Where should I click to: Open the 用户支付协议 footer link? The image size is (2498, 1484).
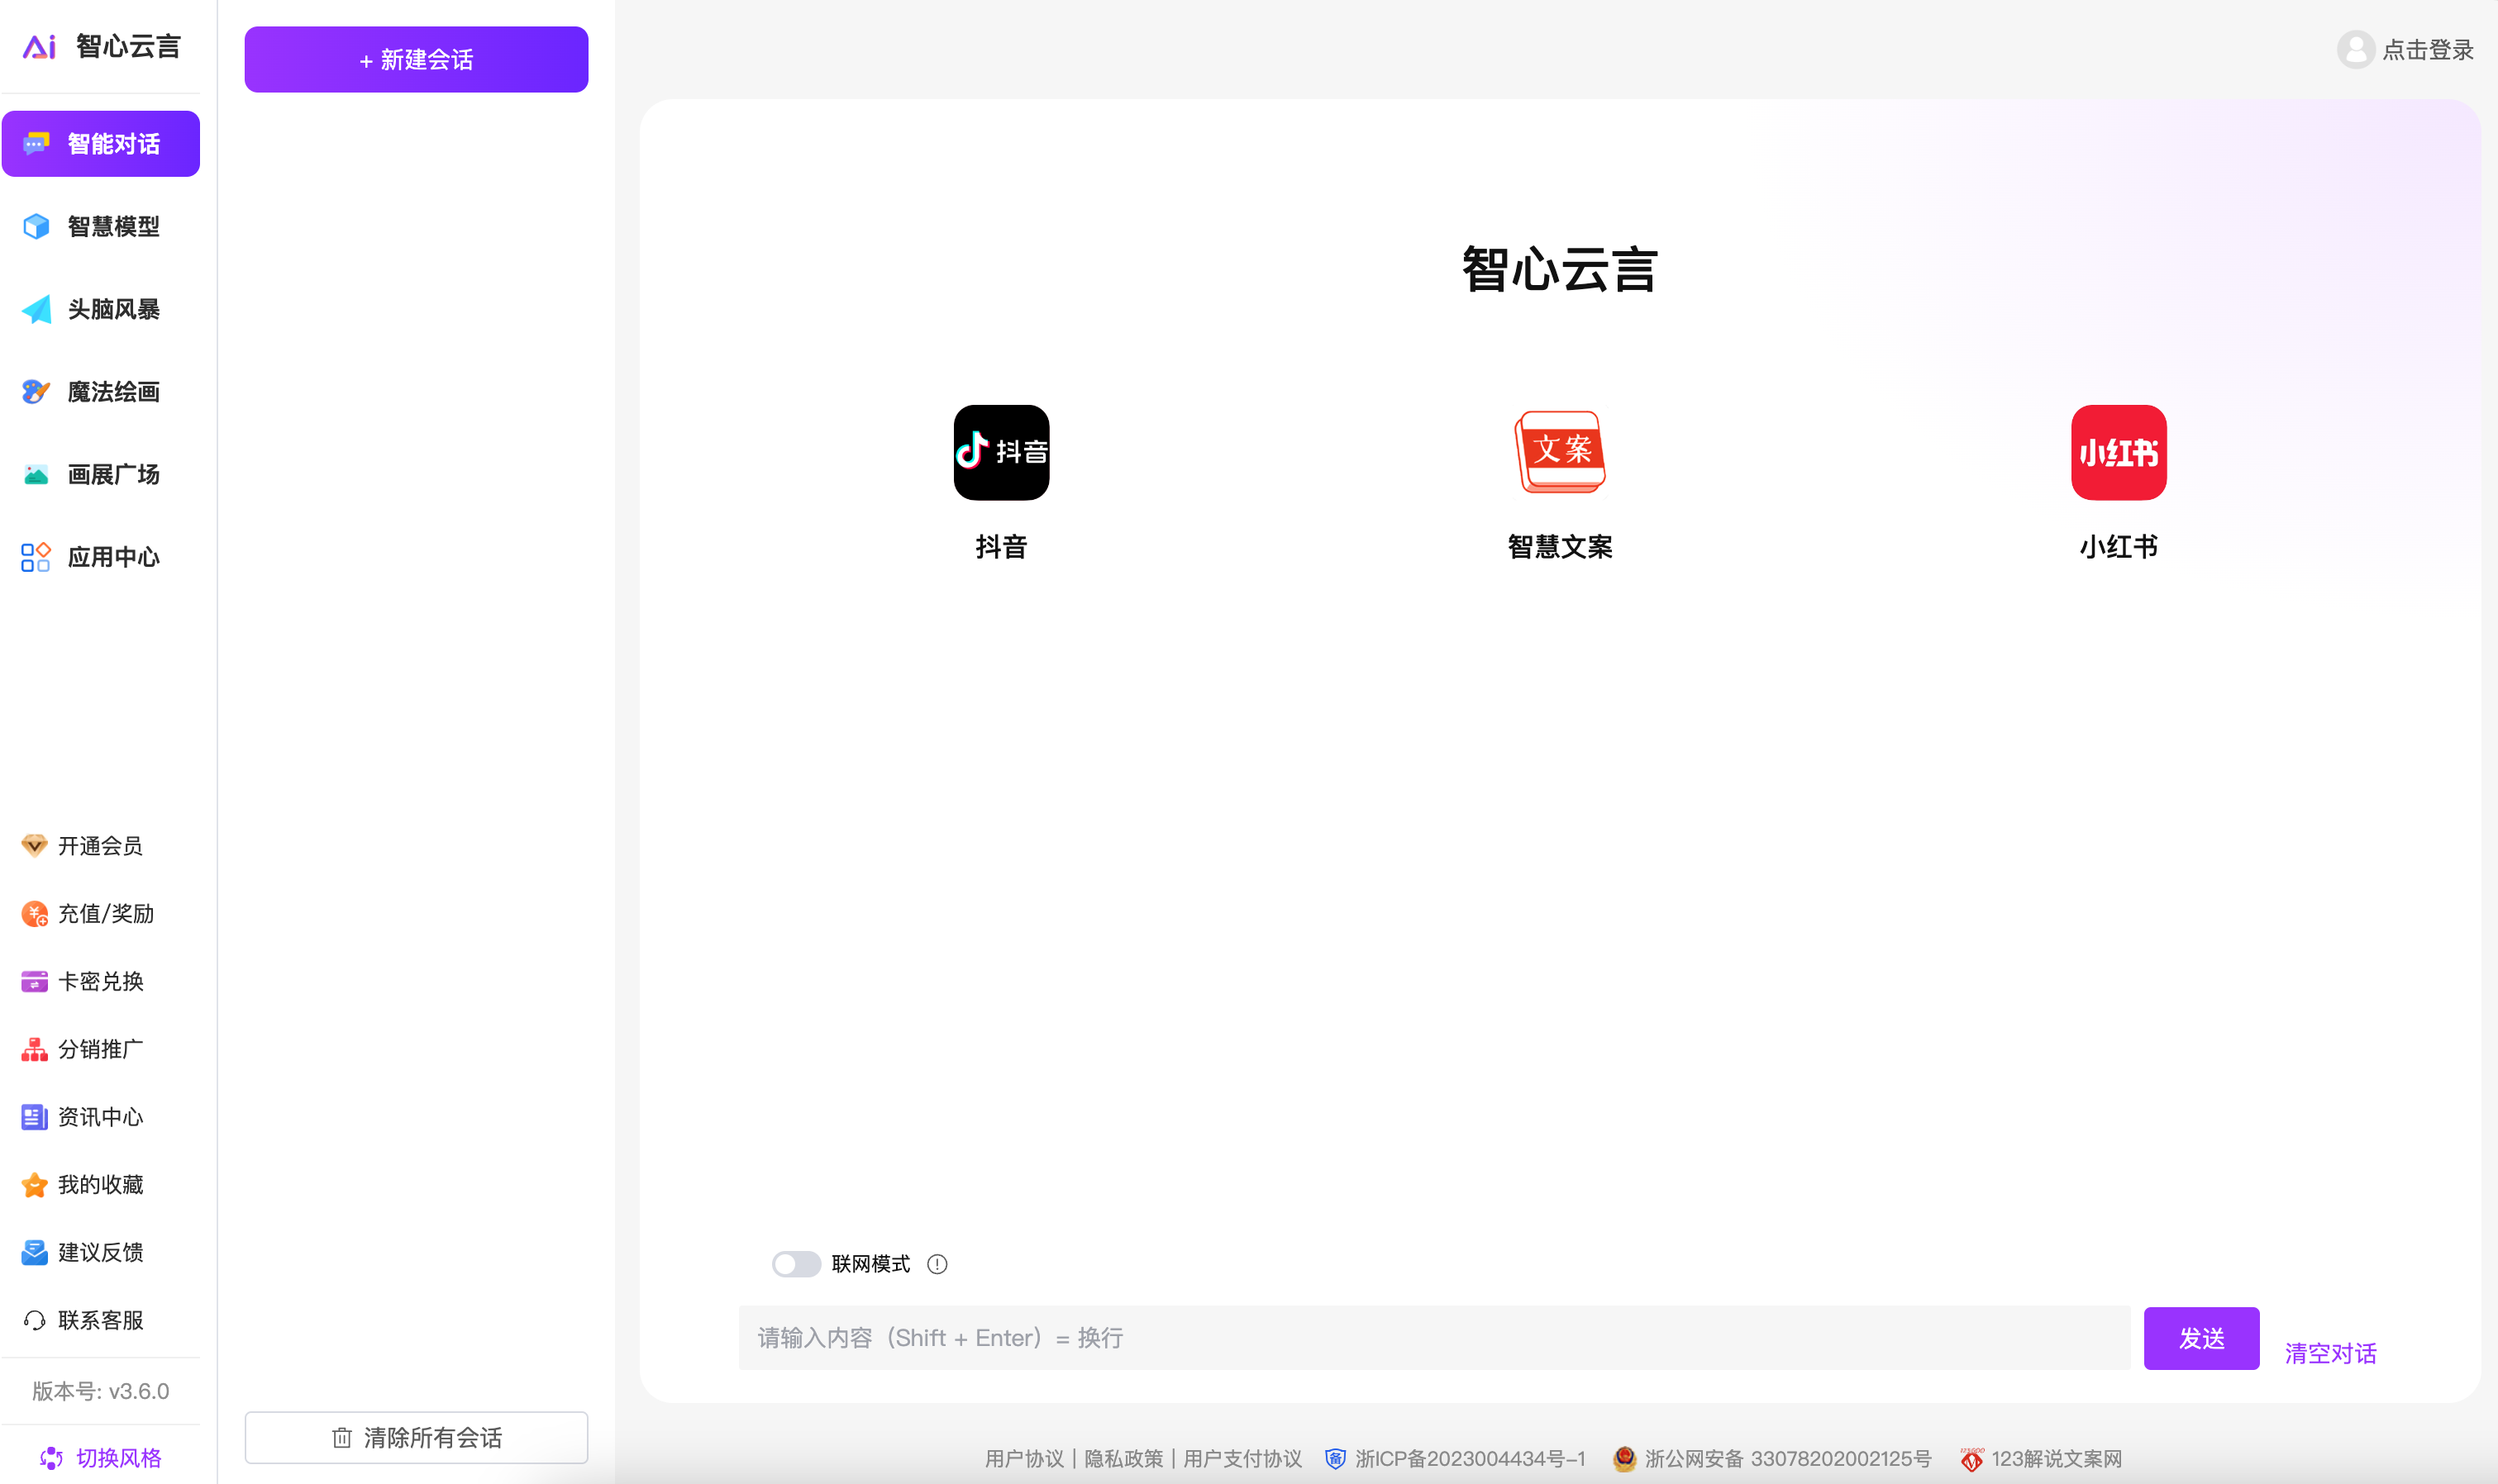coord(1242,1459)
